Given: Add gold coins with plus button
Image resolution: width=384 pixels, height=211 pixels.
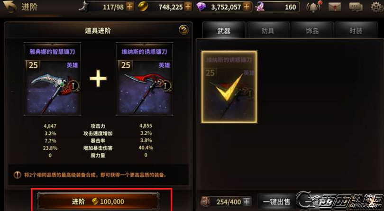Looking at the screenshot, I should tap(188, 7).
